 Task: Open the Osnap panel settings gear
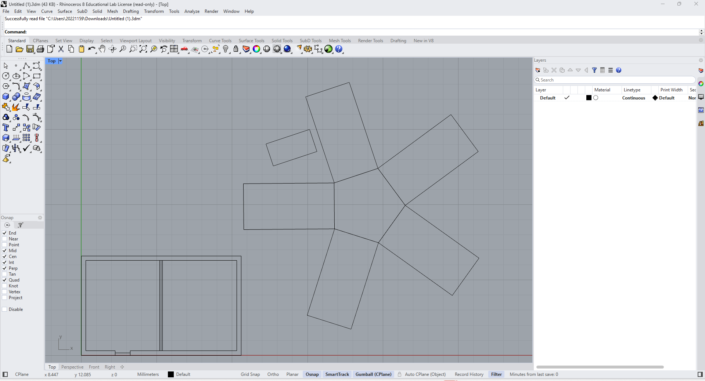click(x=40, y=218)
